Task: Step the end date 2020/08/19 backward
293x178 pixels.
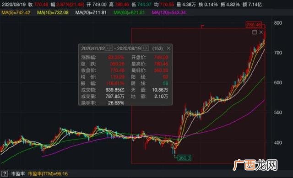Action: (143, 49)
